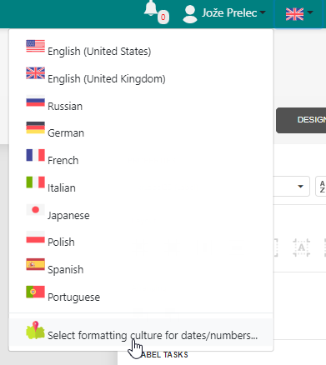Click the Spanish flag icon
The image size is (326, 365).
(35, 264)
